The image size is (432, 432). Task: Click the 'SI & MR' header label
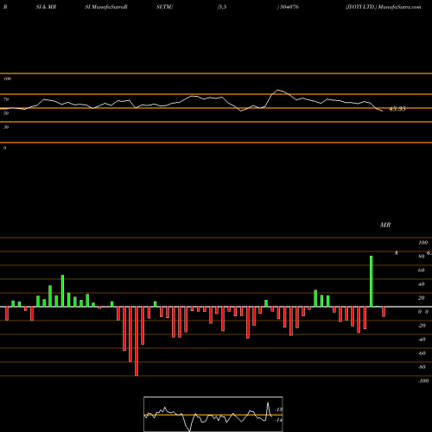pos(46,7)
